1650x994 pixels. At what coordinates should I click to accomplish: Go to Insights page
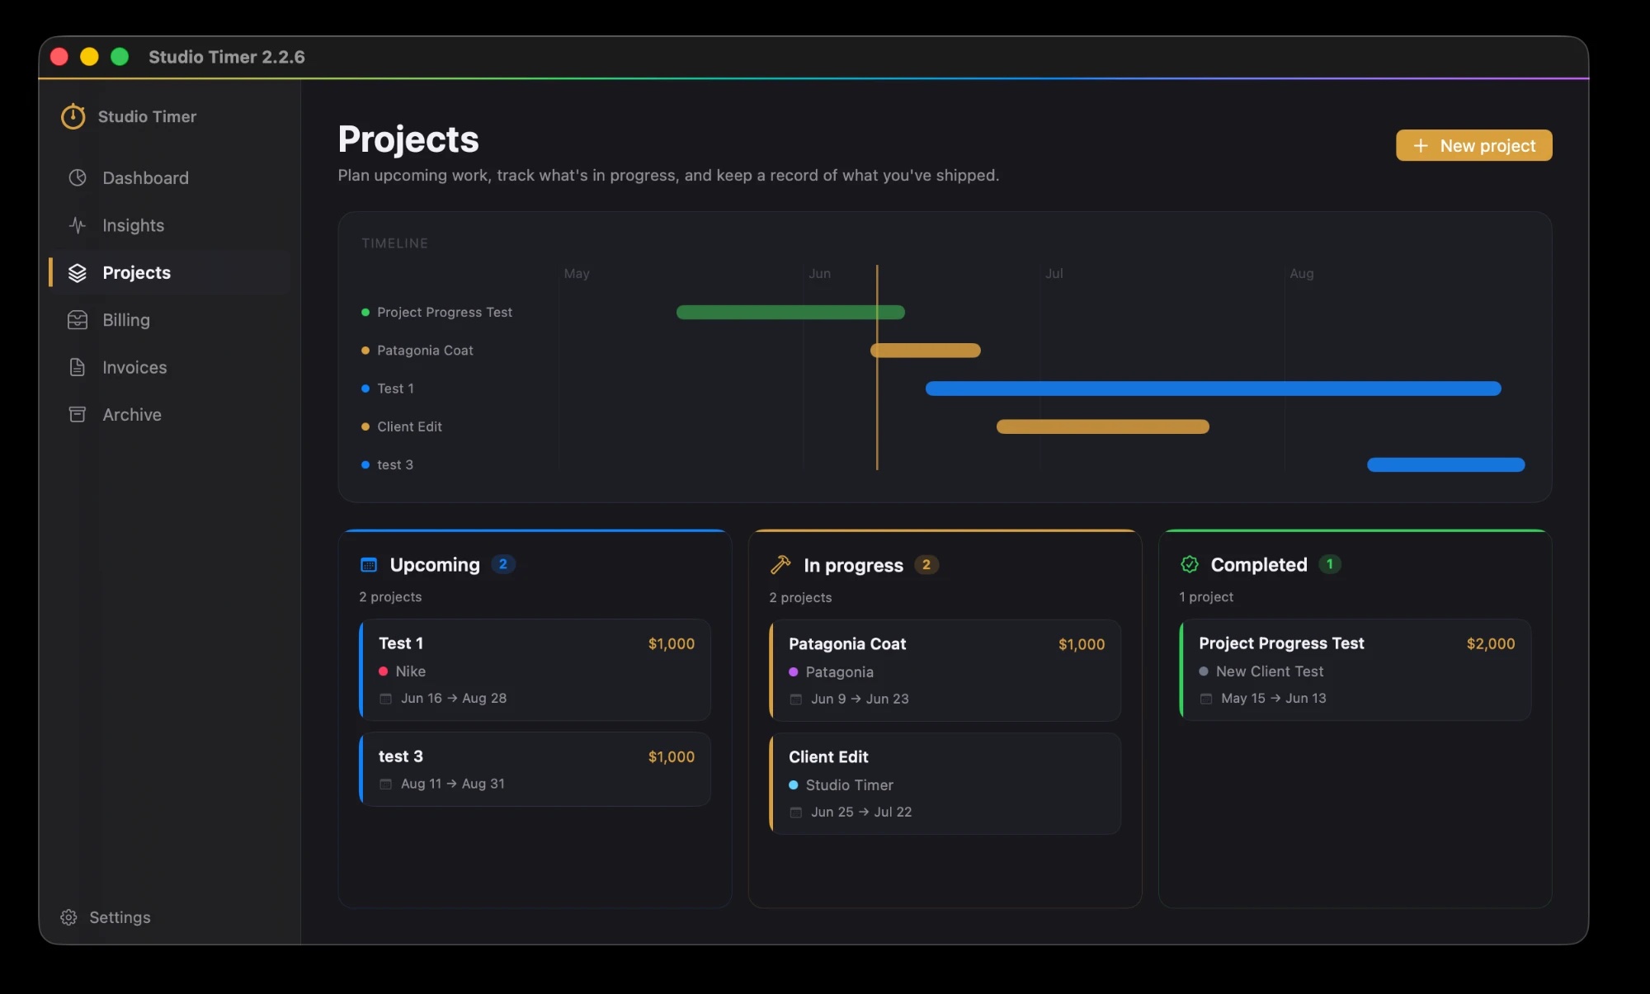(169, 225)
